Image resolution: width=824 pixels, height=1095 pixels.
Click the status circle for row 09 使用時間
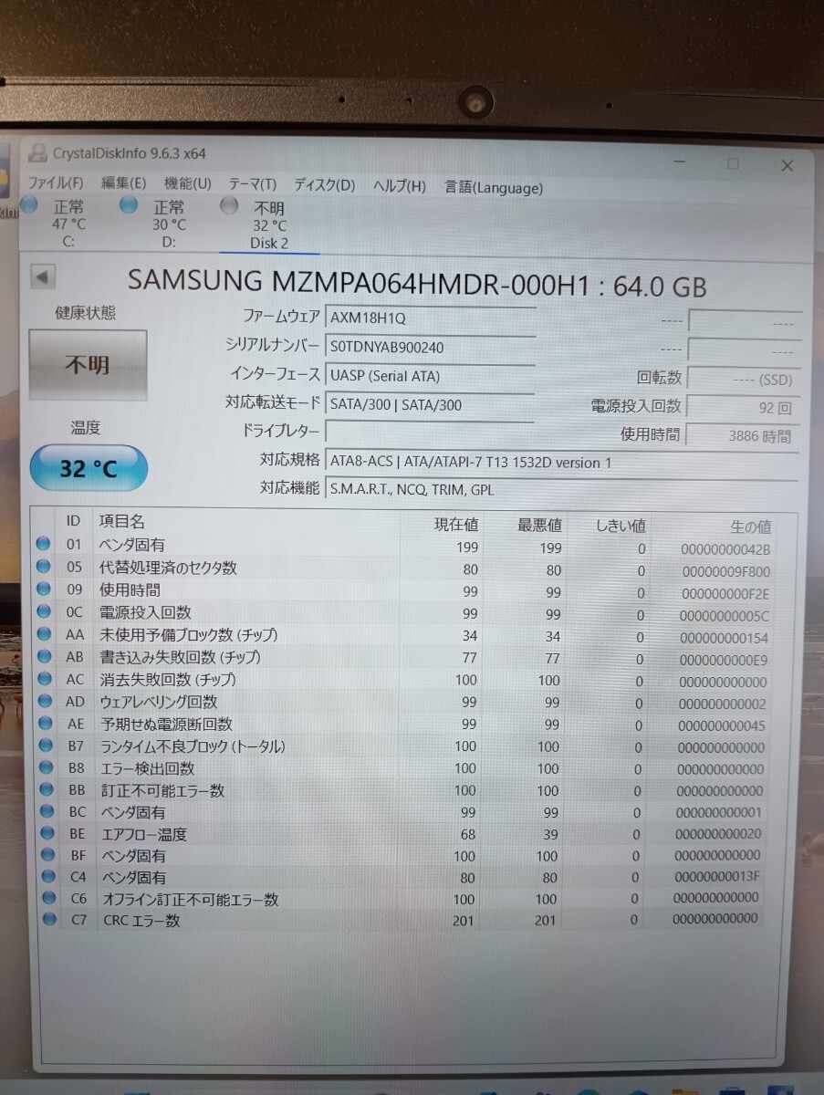point(43,589)
